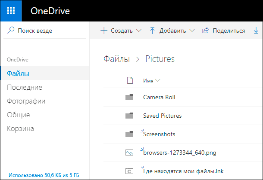Click the plus icon next to Создать

(104, 31)
